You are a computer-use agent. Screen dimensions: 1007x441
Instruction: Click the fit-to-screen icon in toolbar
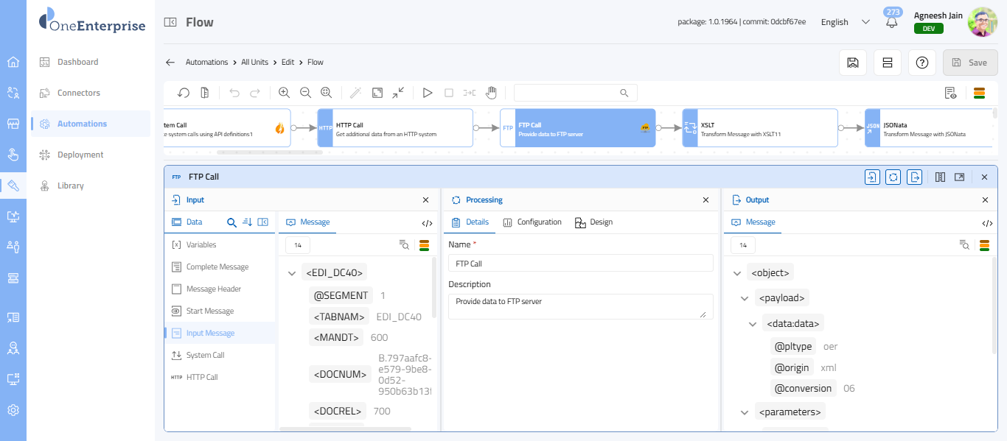377,93
